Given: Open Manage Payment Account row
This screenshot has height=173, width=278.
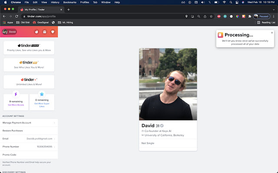Looking at the screenshot, I should pyautogui.click(x=29, y=123).
